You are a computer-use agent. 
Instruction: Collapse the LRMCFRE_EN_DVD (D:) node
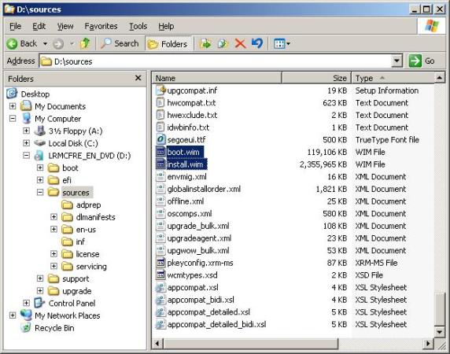tap(26, 156)
